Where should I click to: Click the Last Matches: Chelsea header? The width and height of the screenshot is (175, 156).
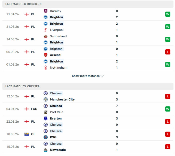tap(23, 86)
